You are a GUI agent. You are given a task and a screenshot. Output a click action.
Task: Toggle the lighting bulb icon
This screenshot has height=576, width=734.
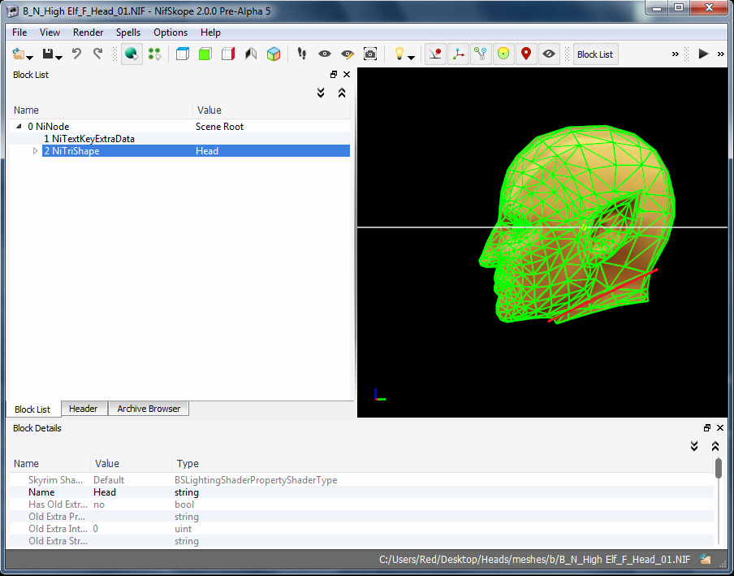tap(399, 54)
